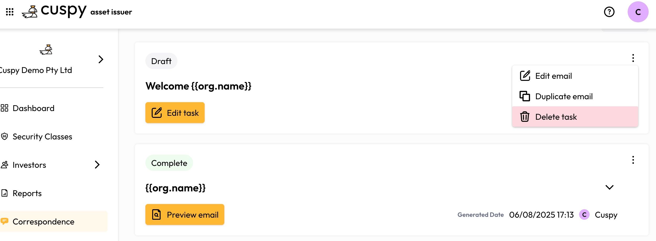Expand the Cuspy Demo Pty Ltd organization switcher
The width and height of the screenshot is (656, 241).
(x=101, y=59)
